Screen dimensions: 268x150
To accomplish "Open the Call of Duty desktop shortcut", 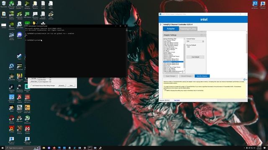I will (20, 67).
